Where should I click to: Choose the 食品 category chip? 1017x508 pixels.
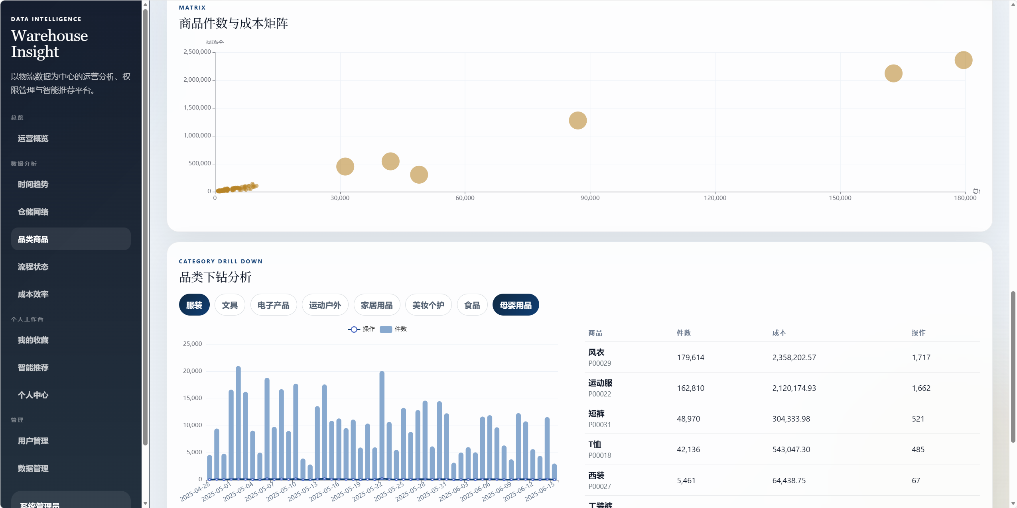pyautogui.click(x=472, y=305)
